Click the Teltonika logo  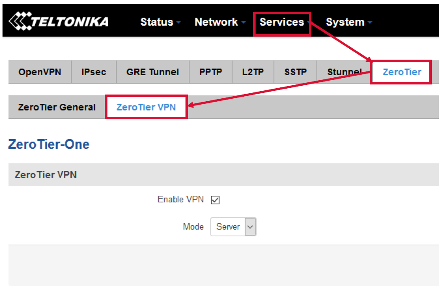point(59,21)
